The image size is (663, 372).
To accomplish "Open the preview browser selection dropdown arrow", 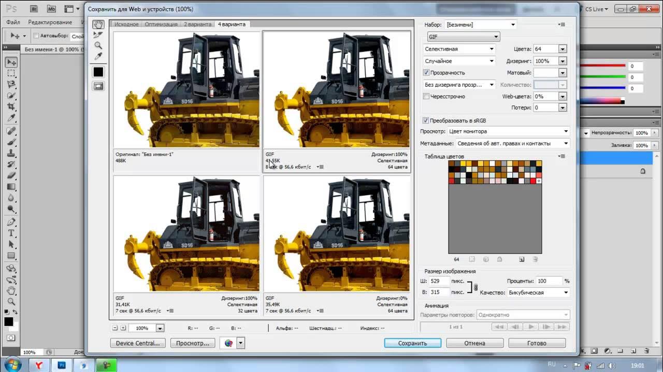I will [x=241, y=343].
